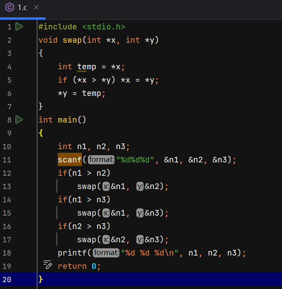Click the highlighted scanf function name
282x289 pixels.
[x=70, y=160]
